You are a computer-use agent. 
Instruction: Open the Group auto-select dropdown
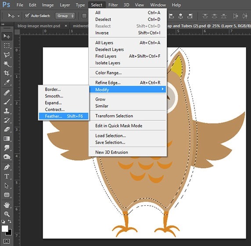pyautogui.click(x=65, y=16)
